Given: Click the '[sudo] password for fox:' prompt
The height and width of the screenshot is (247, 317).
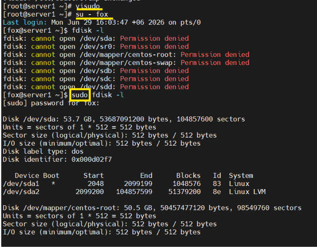Looking at the screenshot, I should pyautogui.click(x=51, y=103).
